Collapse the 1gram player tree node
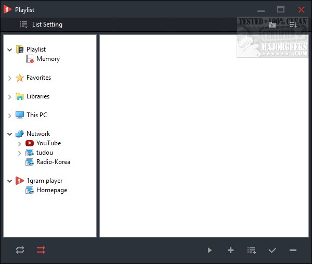The image size is (312, 264). click(x=9, y=181)
